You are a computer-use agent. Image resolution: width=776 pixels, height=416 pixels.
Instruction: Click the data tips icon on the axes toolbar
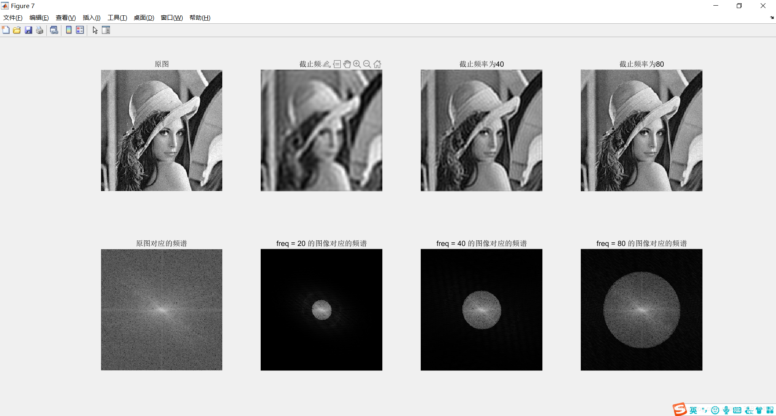coord(337,64)
